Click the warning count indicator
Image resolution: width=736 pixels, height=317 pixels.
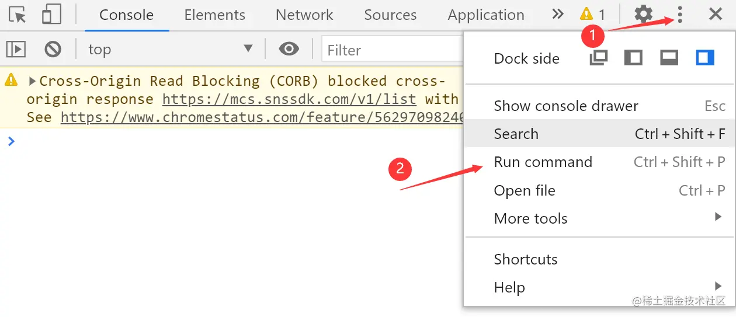click(x=592, y=15)
